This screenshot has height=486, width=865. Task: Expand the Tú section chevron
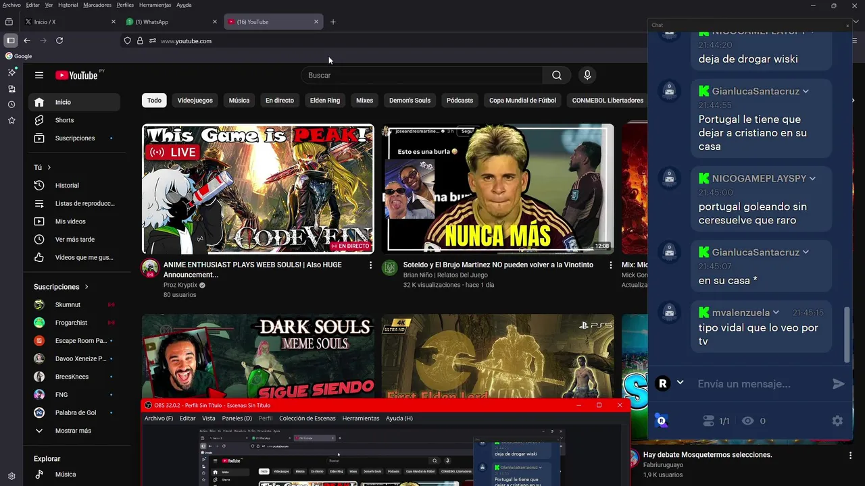pyautogui.click(x=49, y=167)
